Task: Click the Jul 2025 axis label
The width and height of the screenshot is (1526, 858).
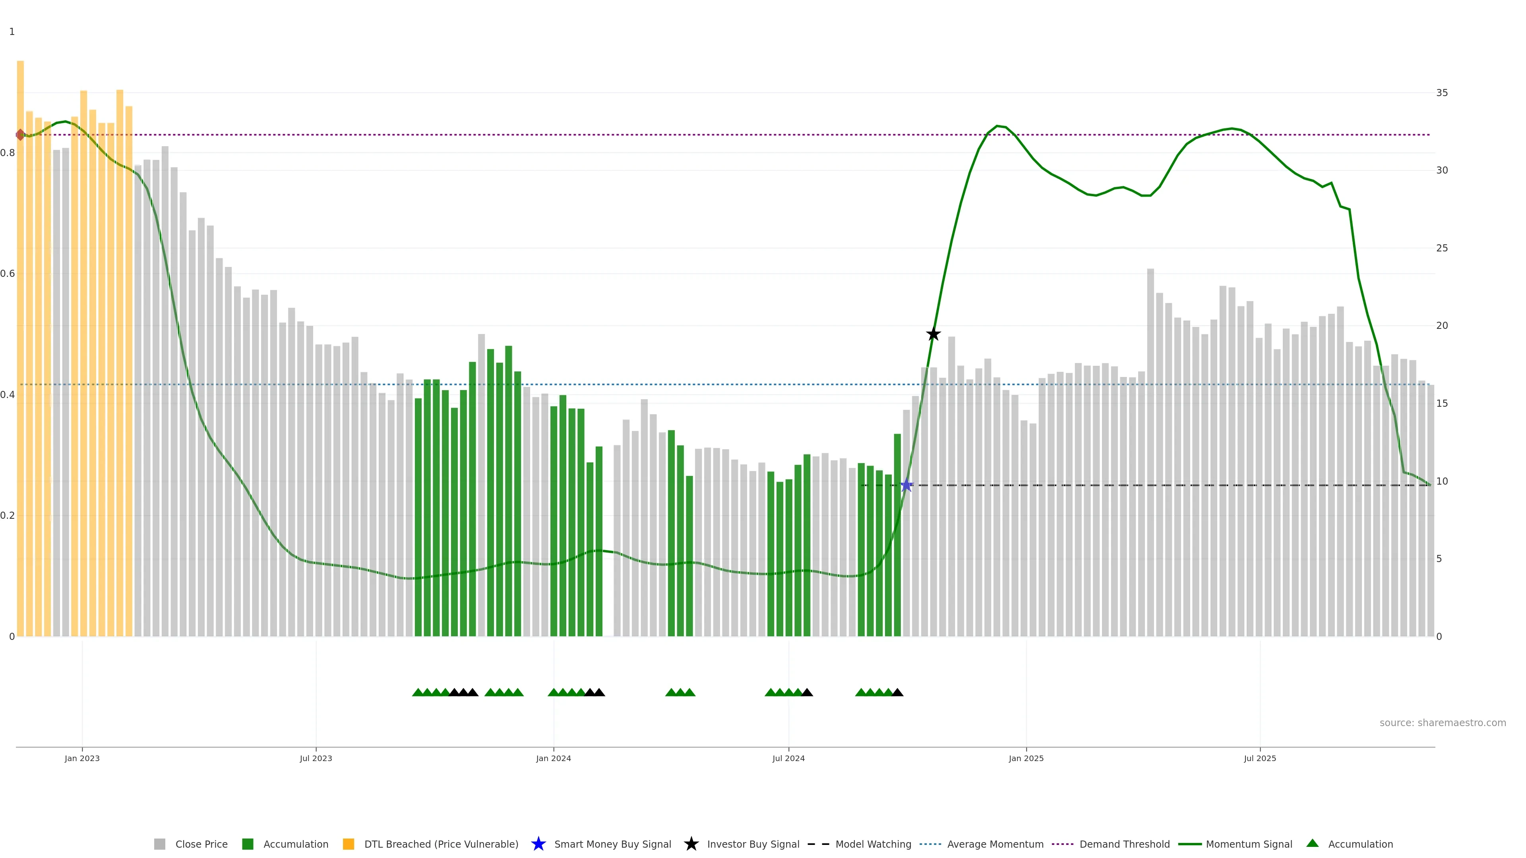Action: [x=1259, y=758]
